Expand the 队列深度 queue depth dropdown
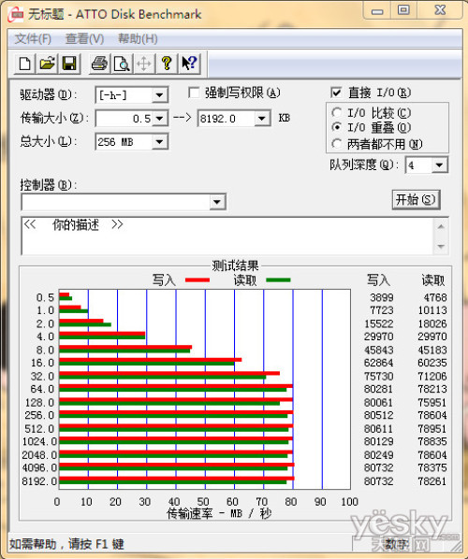The width and height of the screenshot is (468, 559). pos(439,165)
